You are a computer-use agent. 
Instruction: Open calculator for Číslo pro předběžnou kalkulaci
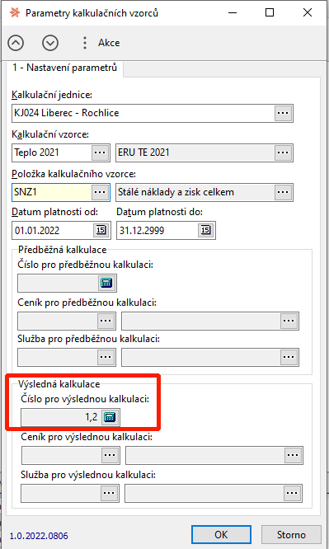[106, 283]
